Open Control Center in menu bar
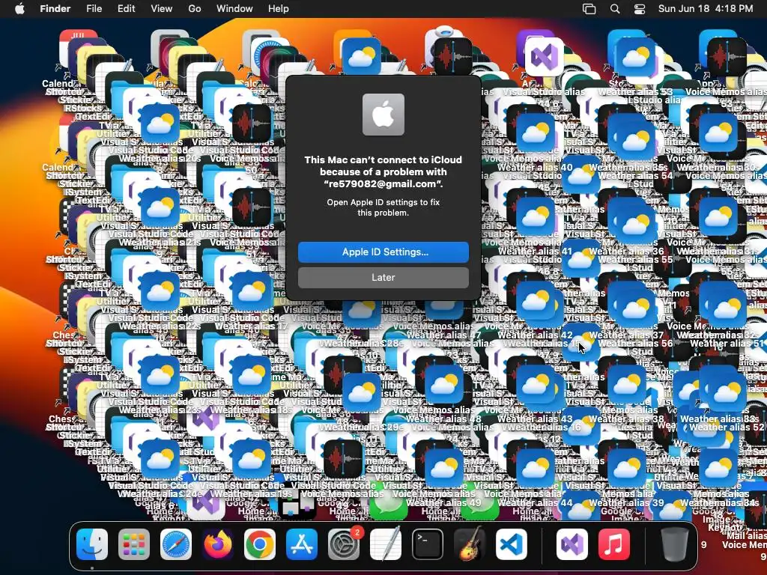The image size is (767, 575). 640,9
